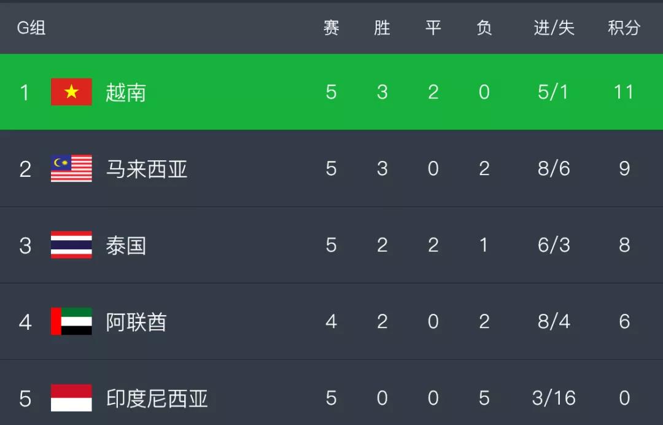
Task: Click the 进/失 goals column header
Action: pyautogui.click(x=554, y=28)
